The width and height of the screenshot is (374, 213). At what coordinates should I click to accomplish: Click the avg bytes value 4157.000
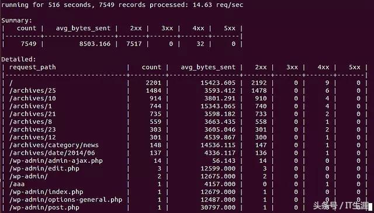point(220,184)
